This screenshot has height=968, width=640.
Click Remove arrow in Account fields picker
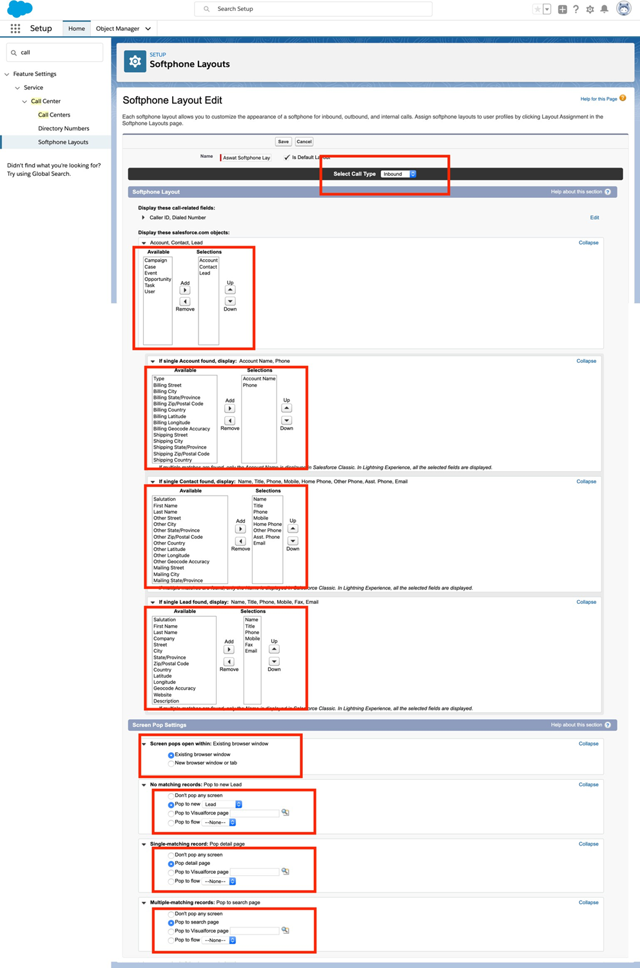[x=230, y=420]
